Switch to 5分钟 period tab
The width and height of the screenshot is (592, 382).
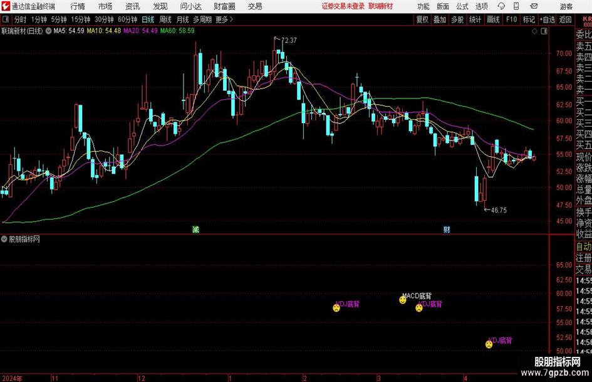tap(59, 19)
